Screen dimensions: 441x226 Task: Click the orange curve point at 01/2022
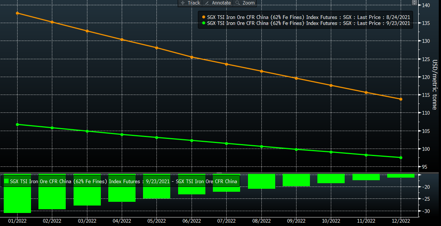click(17, 13)
